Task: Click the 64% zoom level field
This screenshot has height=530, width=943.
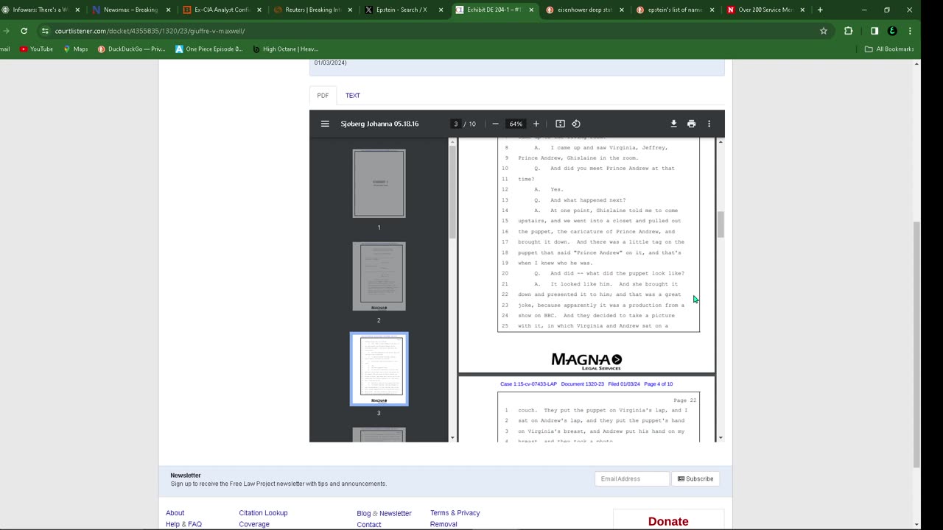Action: coord(516,124)
